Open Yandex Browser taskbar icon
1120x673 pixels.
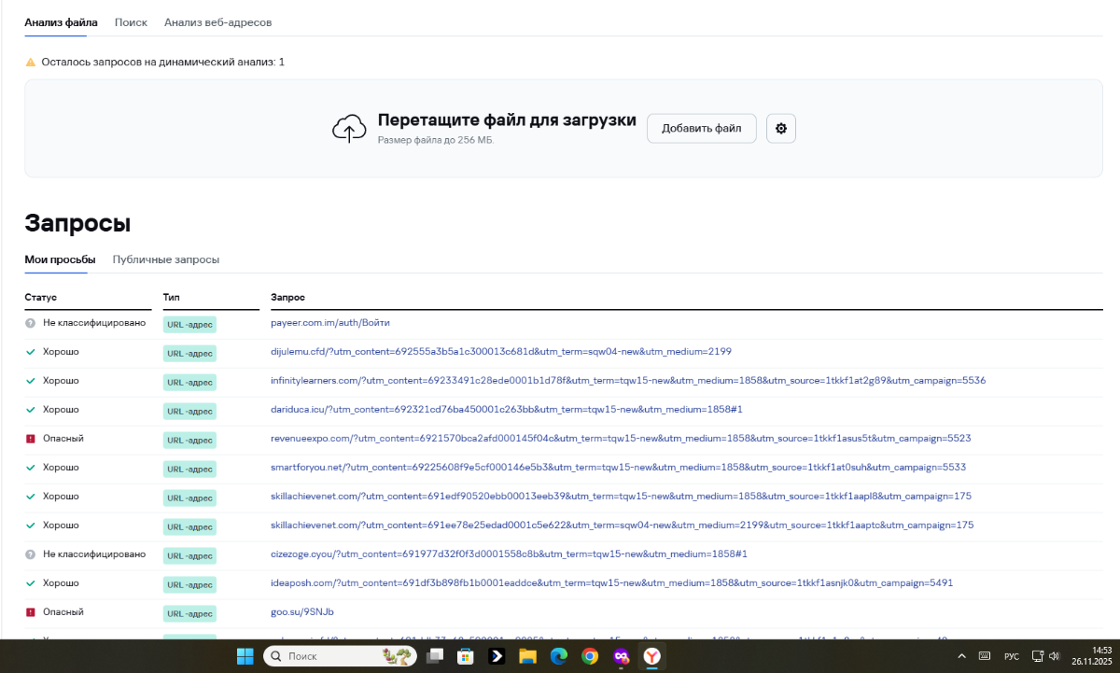point(652,656)
